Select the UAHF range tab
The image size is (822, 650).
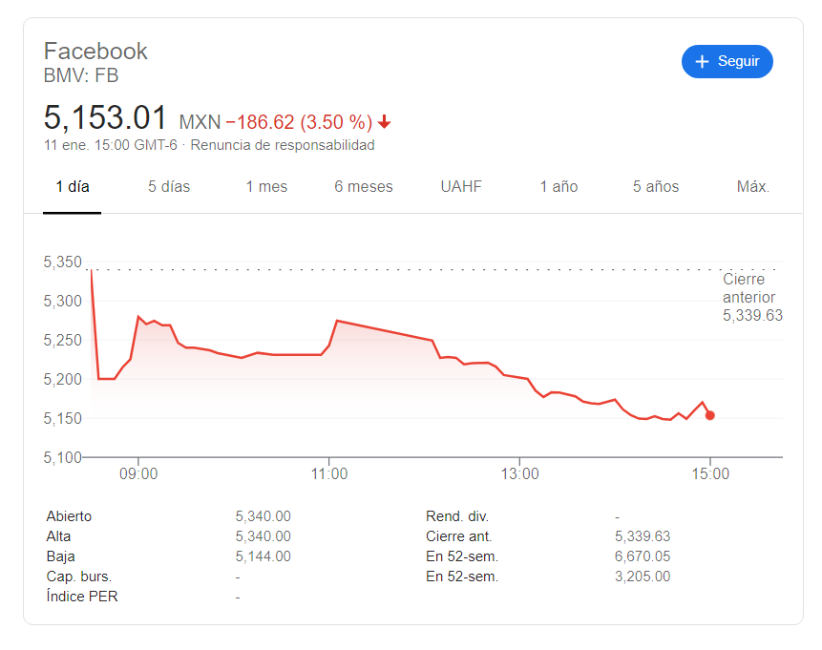coord(461,187)
